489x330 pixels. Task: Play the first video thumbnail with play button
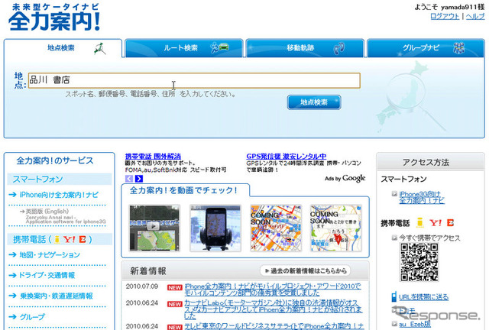154,228
